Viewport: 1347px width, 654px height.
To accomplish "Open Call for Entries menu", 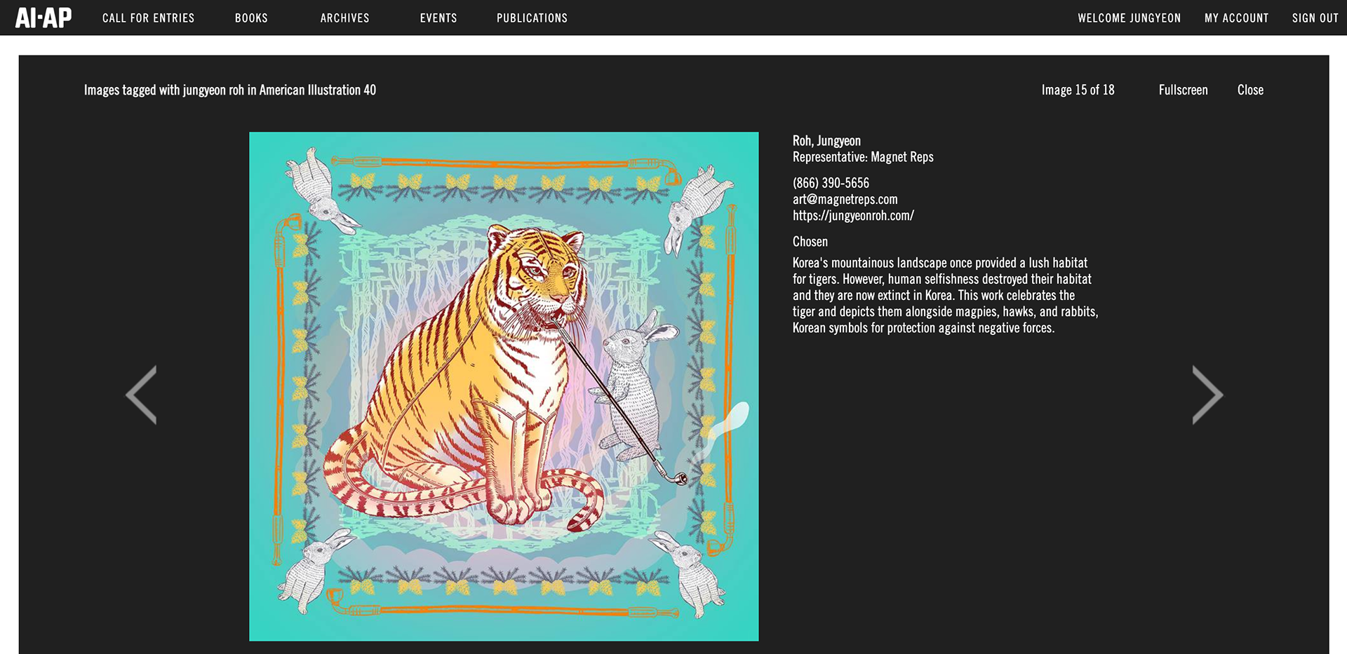I will click(149, 18).
